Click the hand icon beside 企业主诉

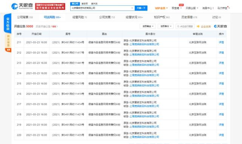pyautogui.click(x=198, y=26)
